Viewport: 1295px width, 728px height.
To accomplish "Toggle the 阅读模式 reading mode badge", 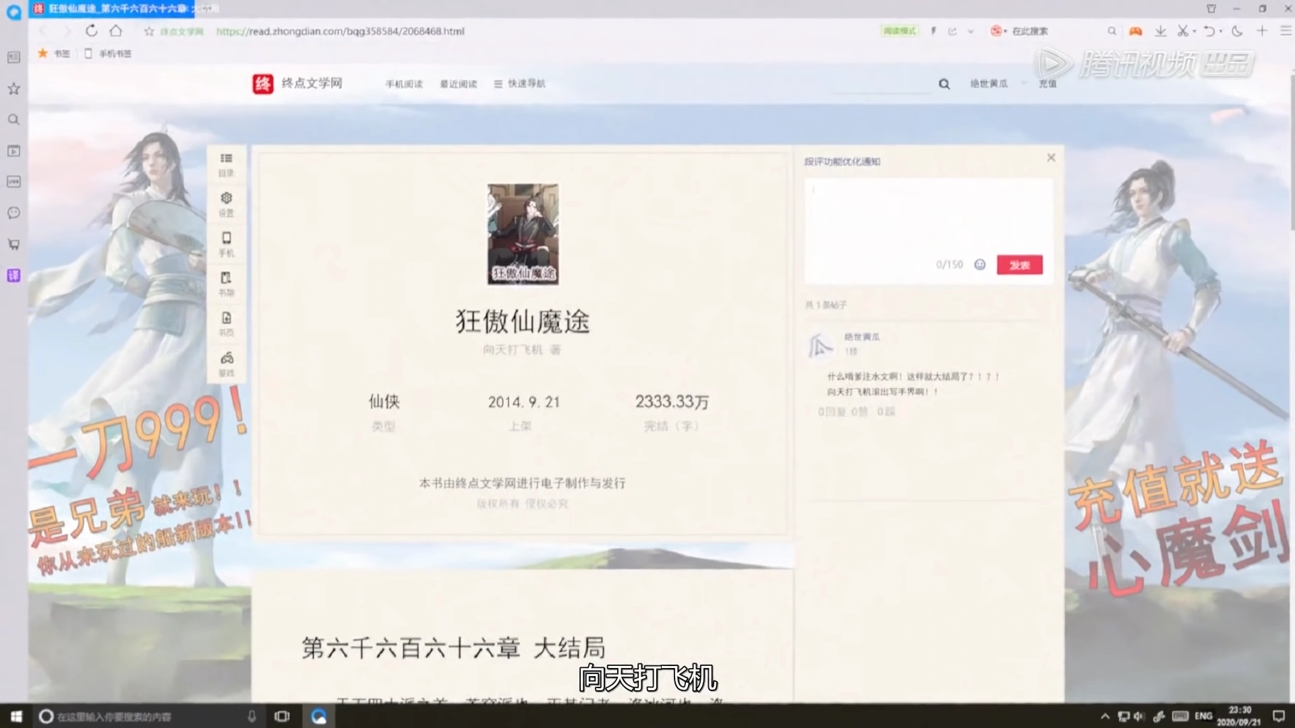I will [x=899, y=31].
